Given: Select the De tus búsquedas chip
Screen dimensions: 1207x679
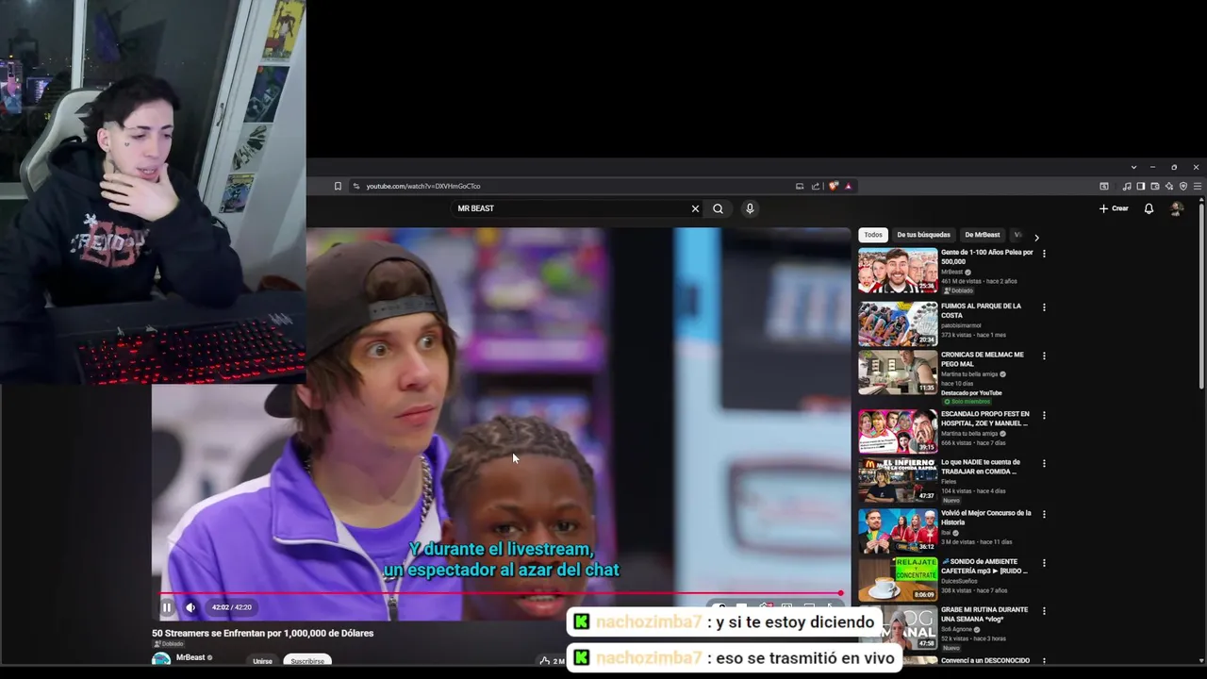Looking at the screenshot, I should 924,235.
